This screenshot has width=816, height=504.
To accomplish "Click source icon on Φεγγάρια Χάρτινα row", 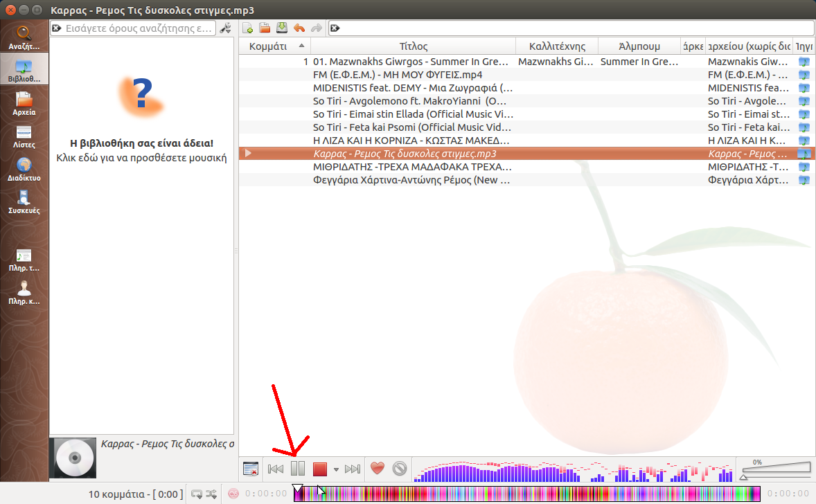I will coord(804,180).
